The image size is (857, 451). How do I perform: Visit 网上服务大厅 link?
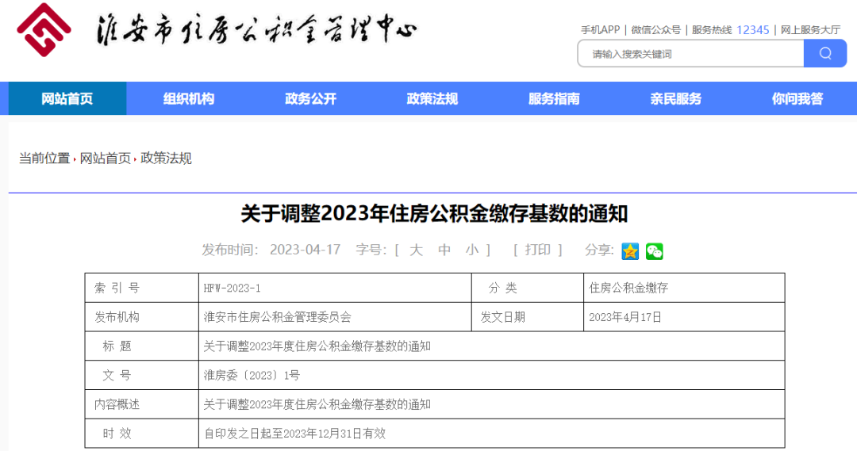[810, 30]
